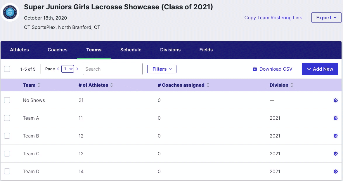Click the showcase title heading

click(118, 7)
